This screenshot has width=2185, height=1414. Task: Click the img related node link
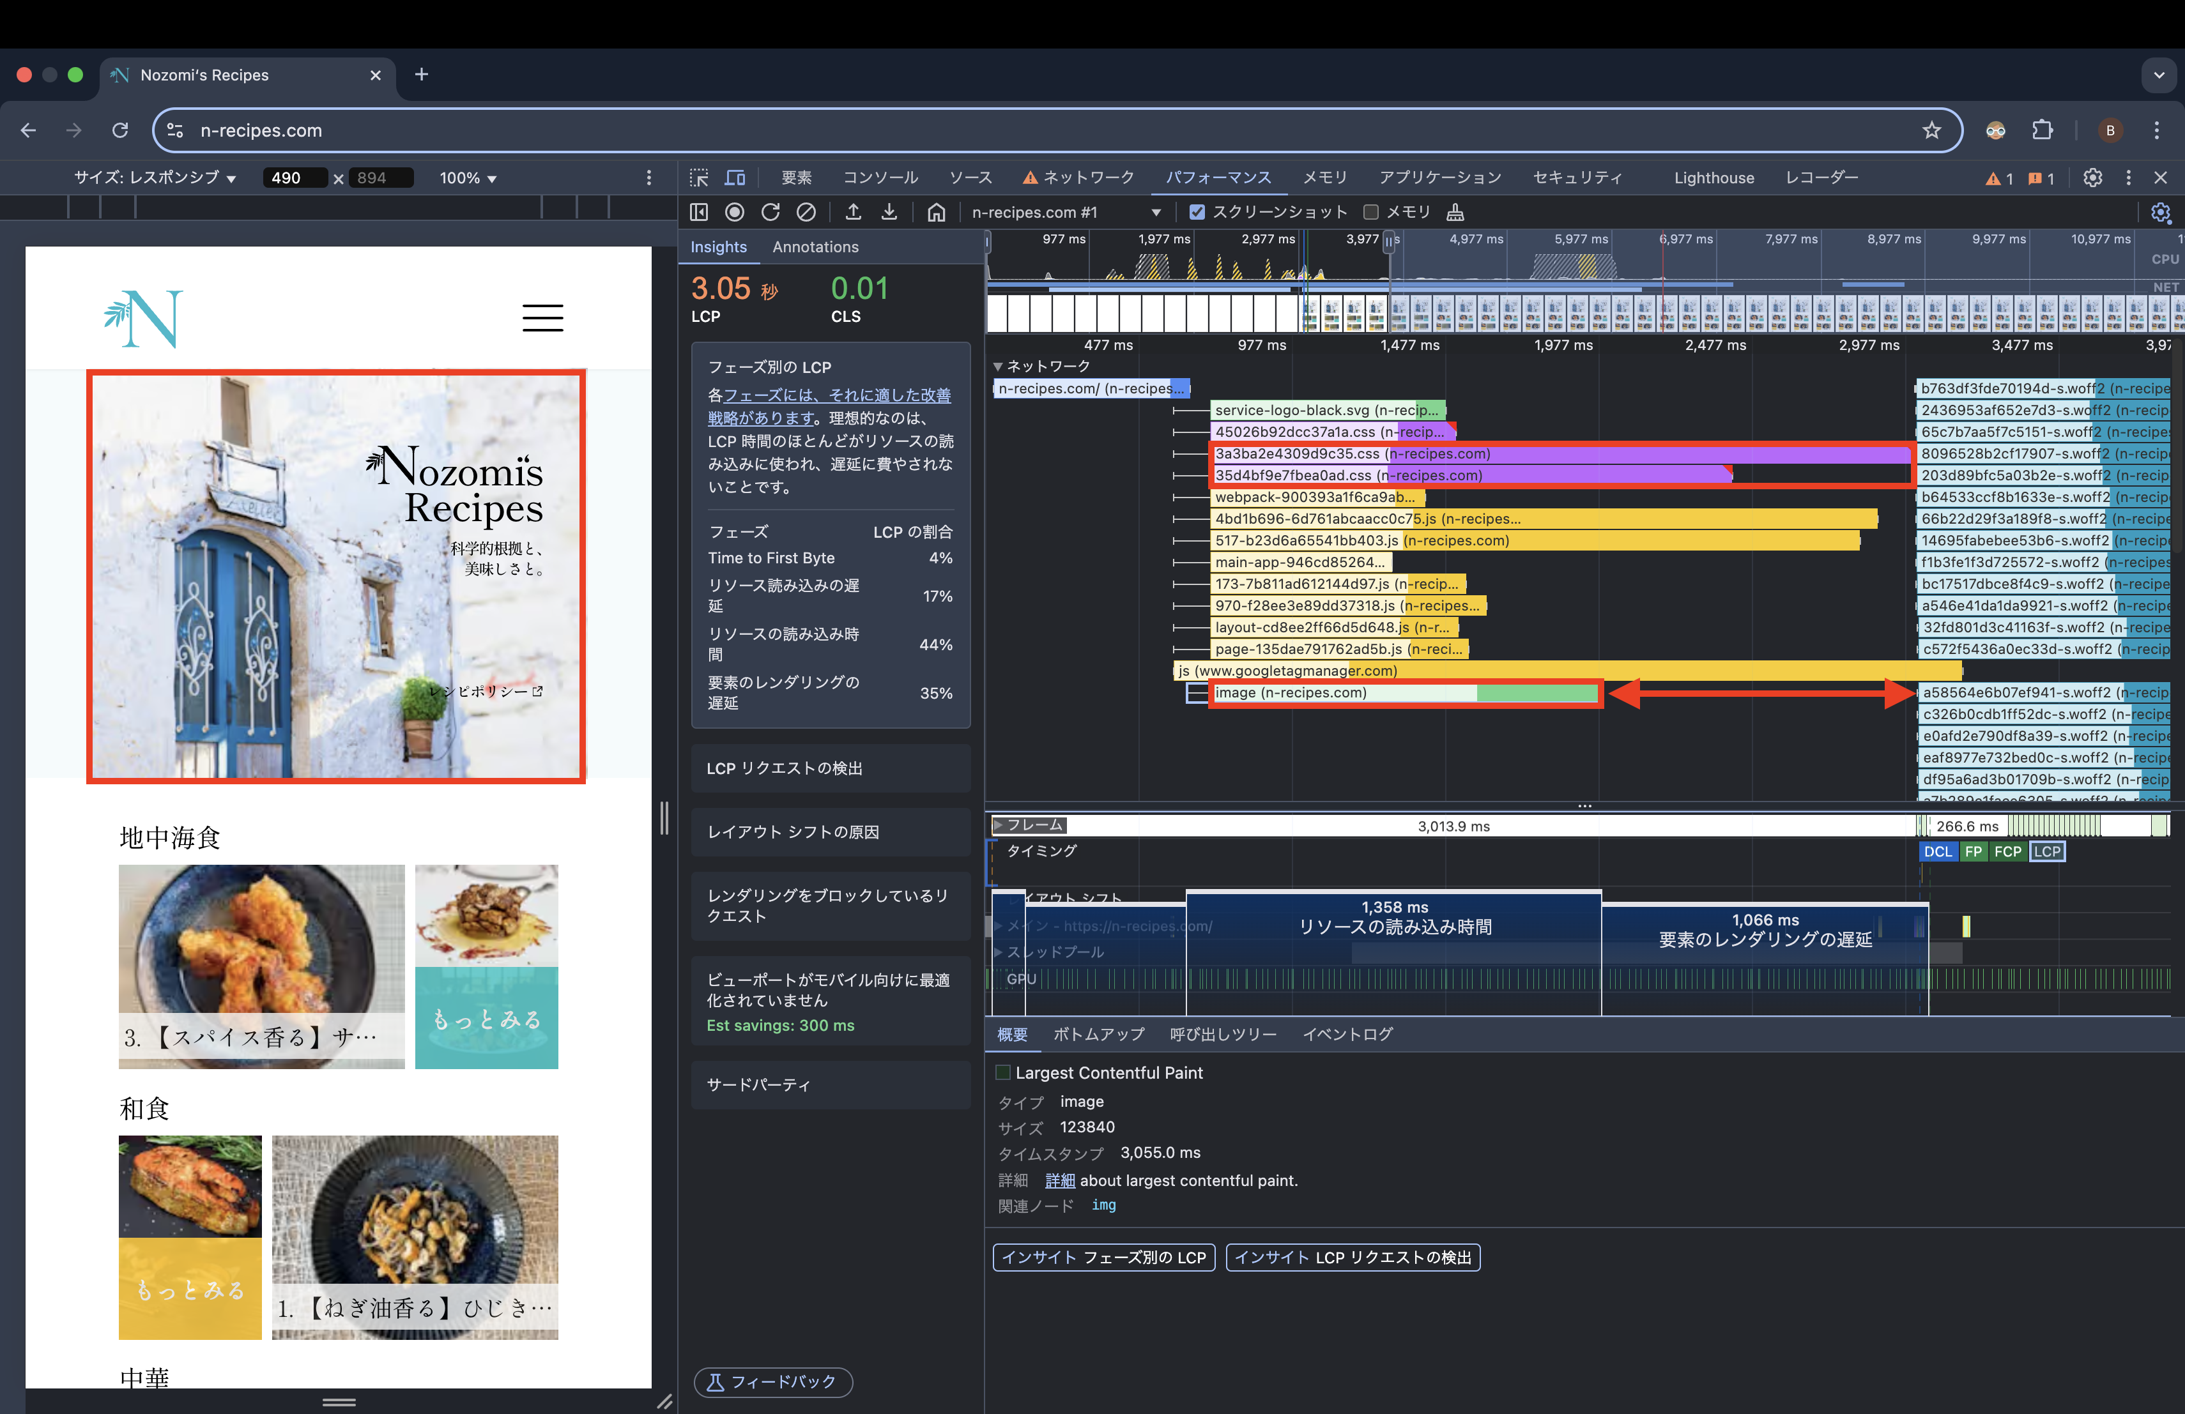(1103, 1205)
